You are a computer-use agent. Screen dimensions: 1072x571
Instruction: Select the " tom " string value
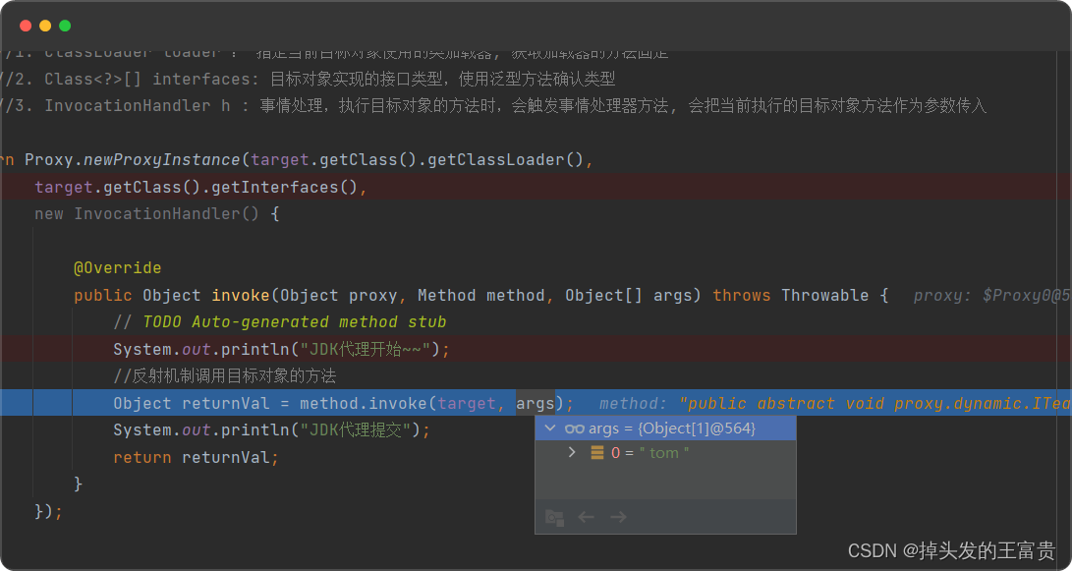click(x=663, y=452)
